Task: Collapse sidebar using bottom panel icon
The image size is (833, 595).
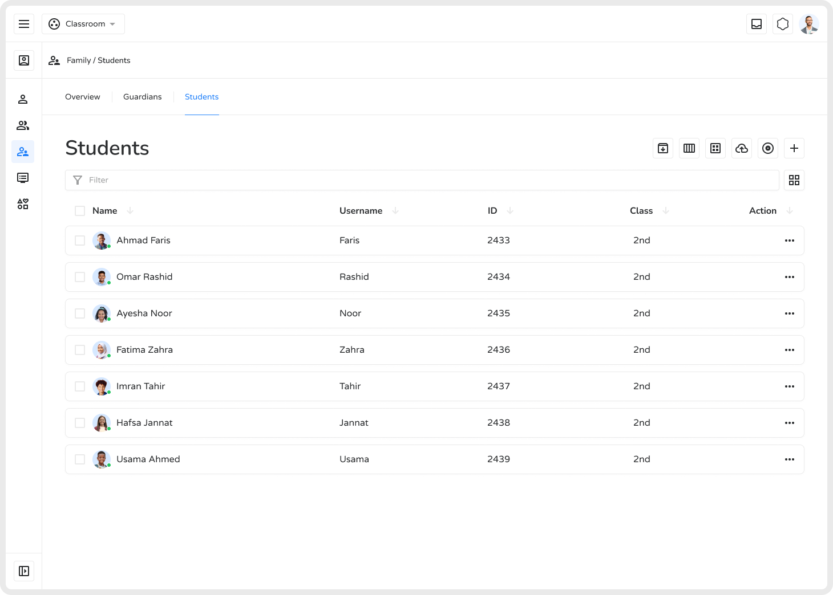Action: coord(24,571)
